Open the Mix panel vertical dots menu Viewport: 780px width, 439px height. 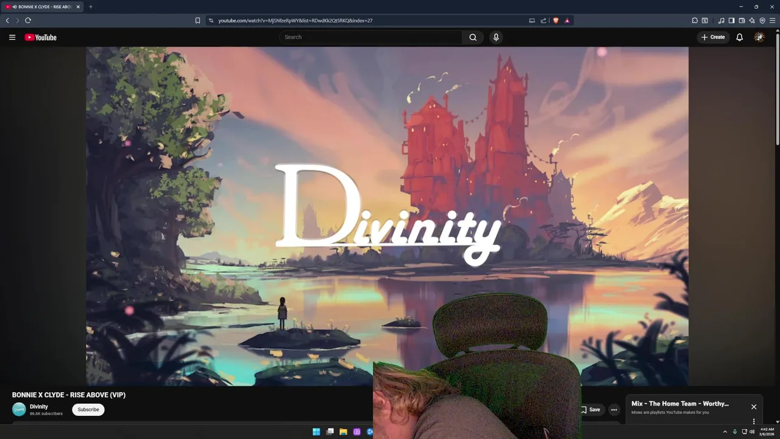coord(754,421)
